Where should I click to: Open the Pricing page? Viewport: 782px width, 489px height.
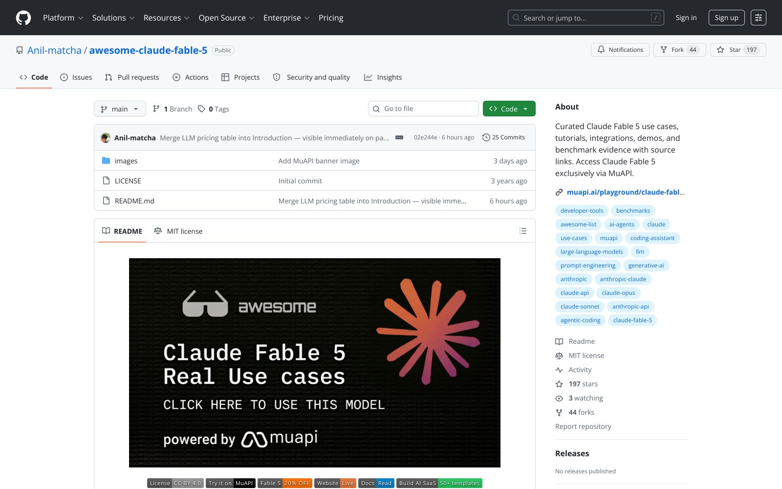(331, 18)
